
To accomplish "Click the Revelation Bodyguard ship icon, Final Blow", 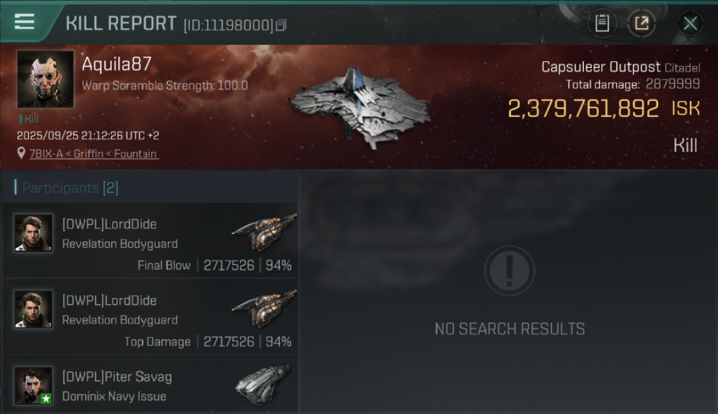I will point(264,232).
